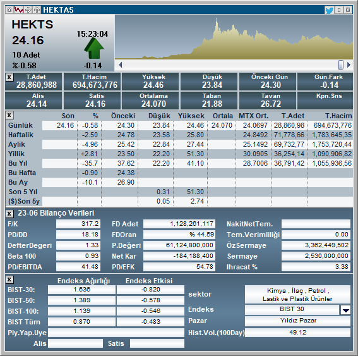Image resolution: width=358 pixels, height=356 pixels.
Task: Click the Tavan 26.72 summary cell
Action: tap(271, 101)
